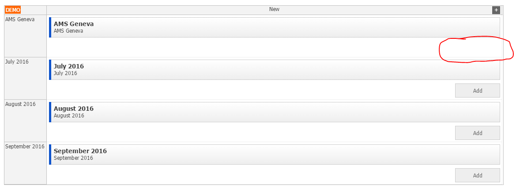Select the AMS Geneva row header

click(25, 36)
